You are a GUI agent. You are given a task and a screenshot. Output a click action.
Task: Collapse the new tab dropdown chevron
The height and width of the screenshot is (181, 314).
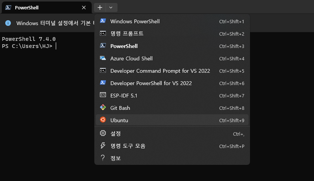pos(111,7)
